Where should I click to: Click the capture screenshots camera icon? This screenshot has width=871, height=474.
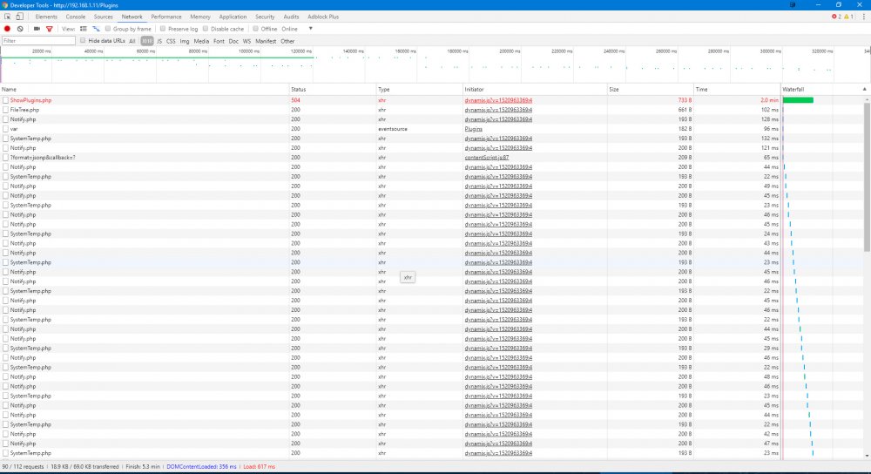[37, 29]
